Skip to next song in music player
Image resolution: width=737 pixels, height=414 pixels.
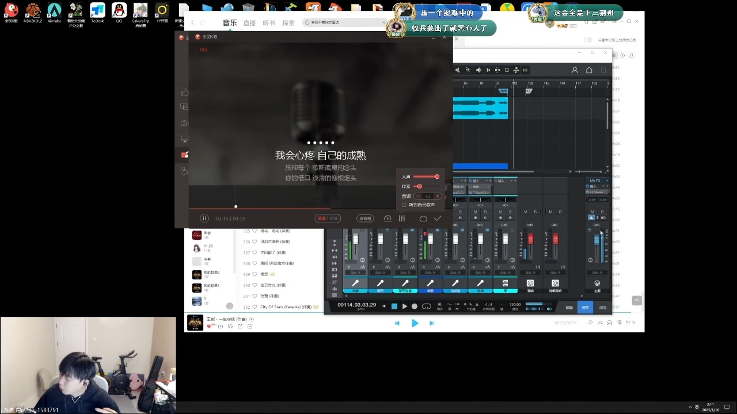tap(432, 323)
